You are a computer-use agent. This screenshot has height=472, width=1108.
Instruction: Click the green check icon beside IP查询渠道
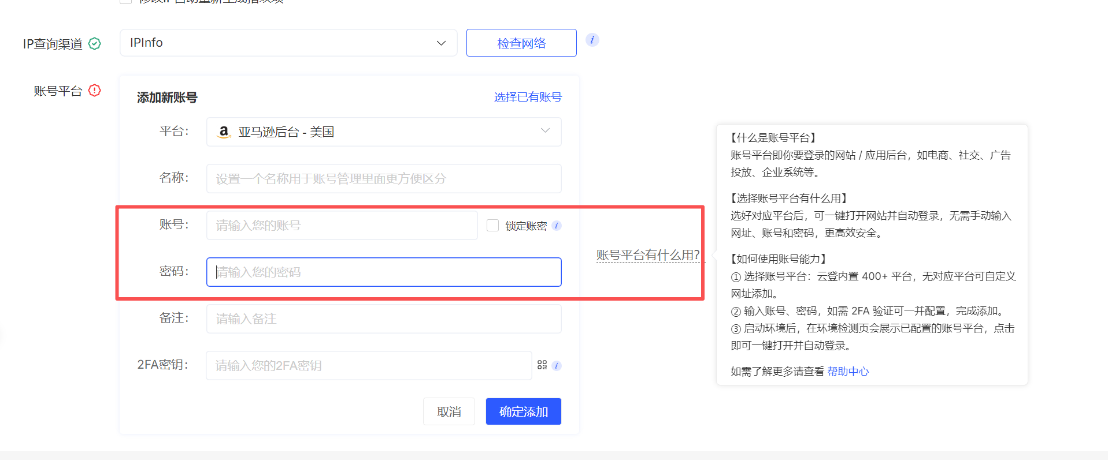pyautogui.click(x=95, y=44)
